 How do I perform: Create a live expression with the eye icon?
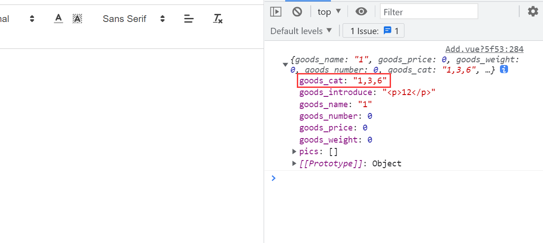[x=361, y=12]
